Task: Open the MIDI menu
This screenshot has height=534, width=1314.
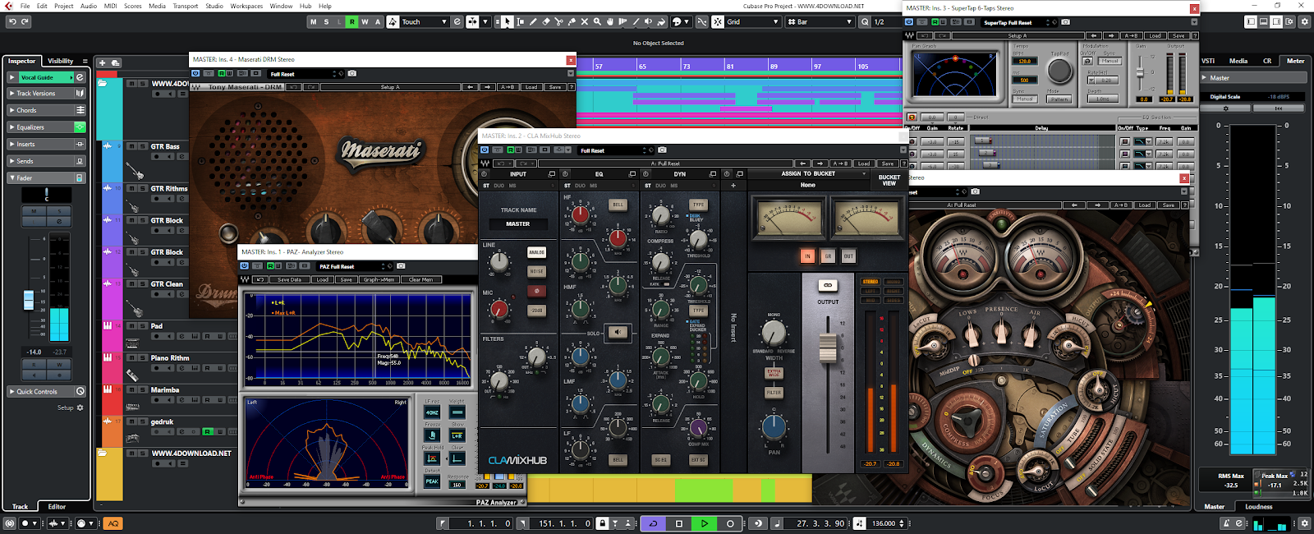Action: click(110, 6)
